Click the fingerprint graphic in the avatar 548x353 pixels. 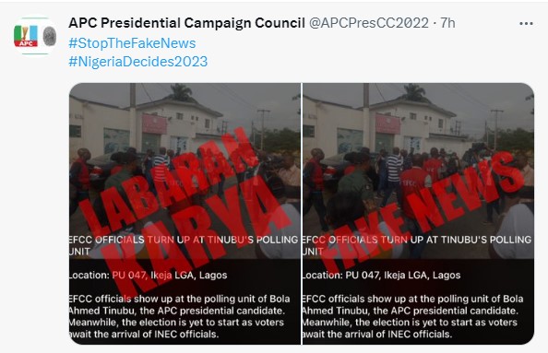(49, 36)
